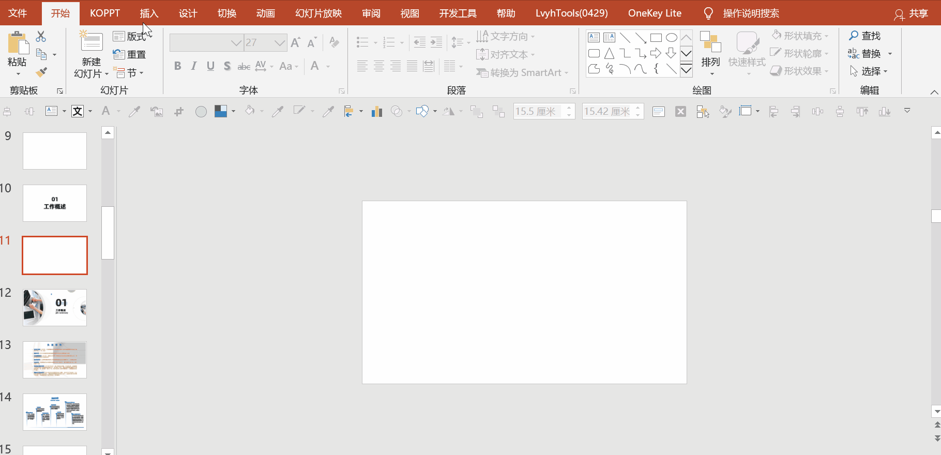Click the Reset (重置) button
941x455 pixels.
[x=130, y=54]
